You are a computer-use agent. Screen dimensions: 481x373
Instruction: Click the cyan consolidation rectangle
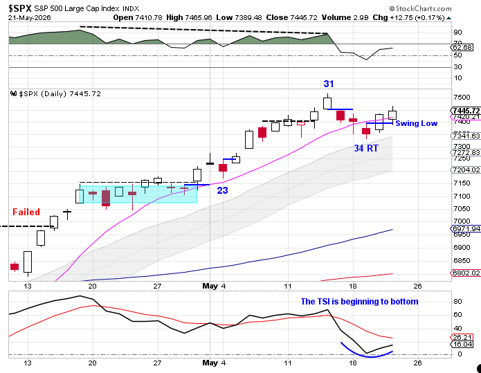(x=138, y=194)
